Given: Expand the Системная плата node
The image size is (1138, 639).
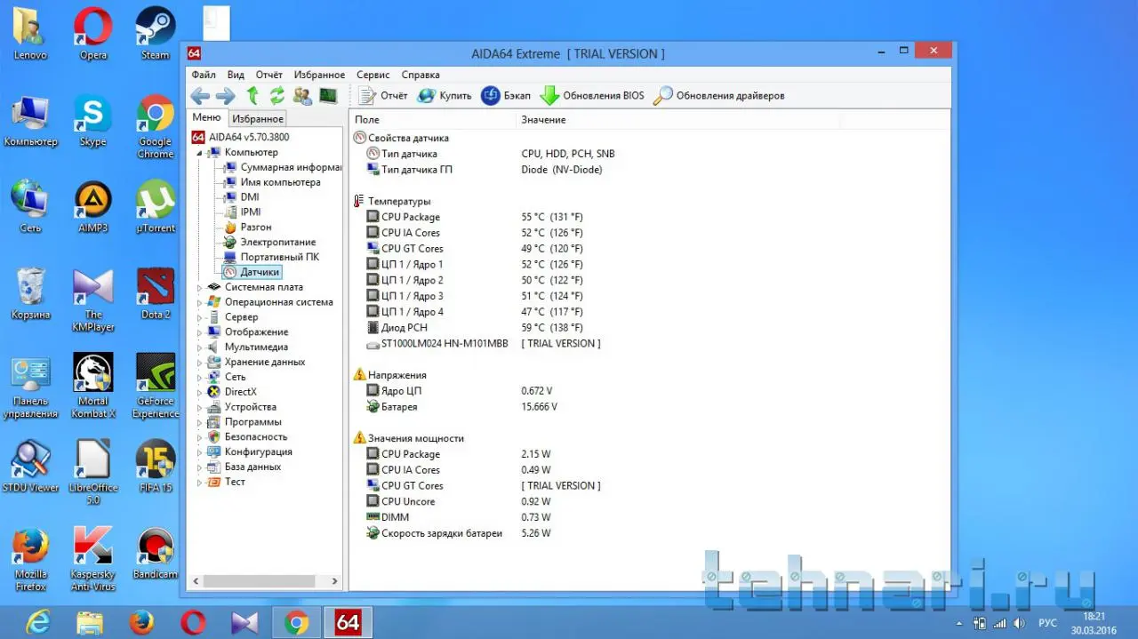Looking at the screenshot, I should click(199, 287).
